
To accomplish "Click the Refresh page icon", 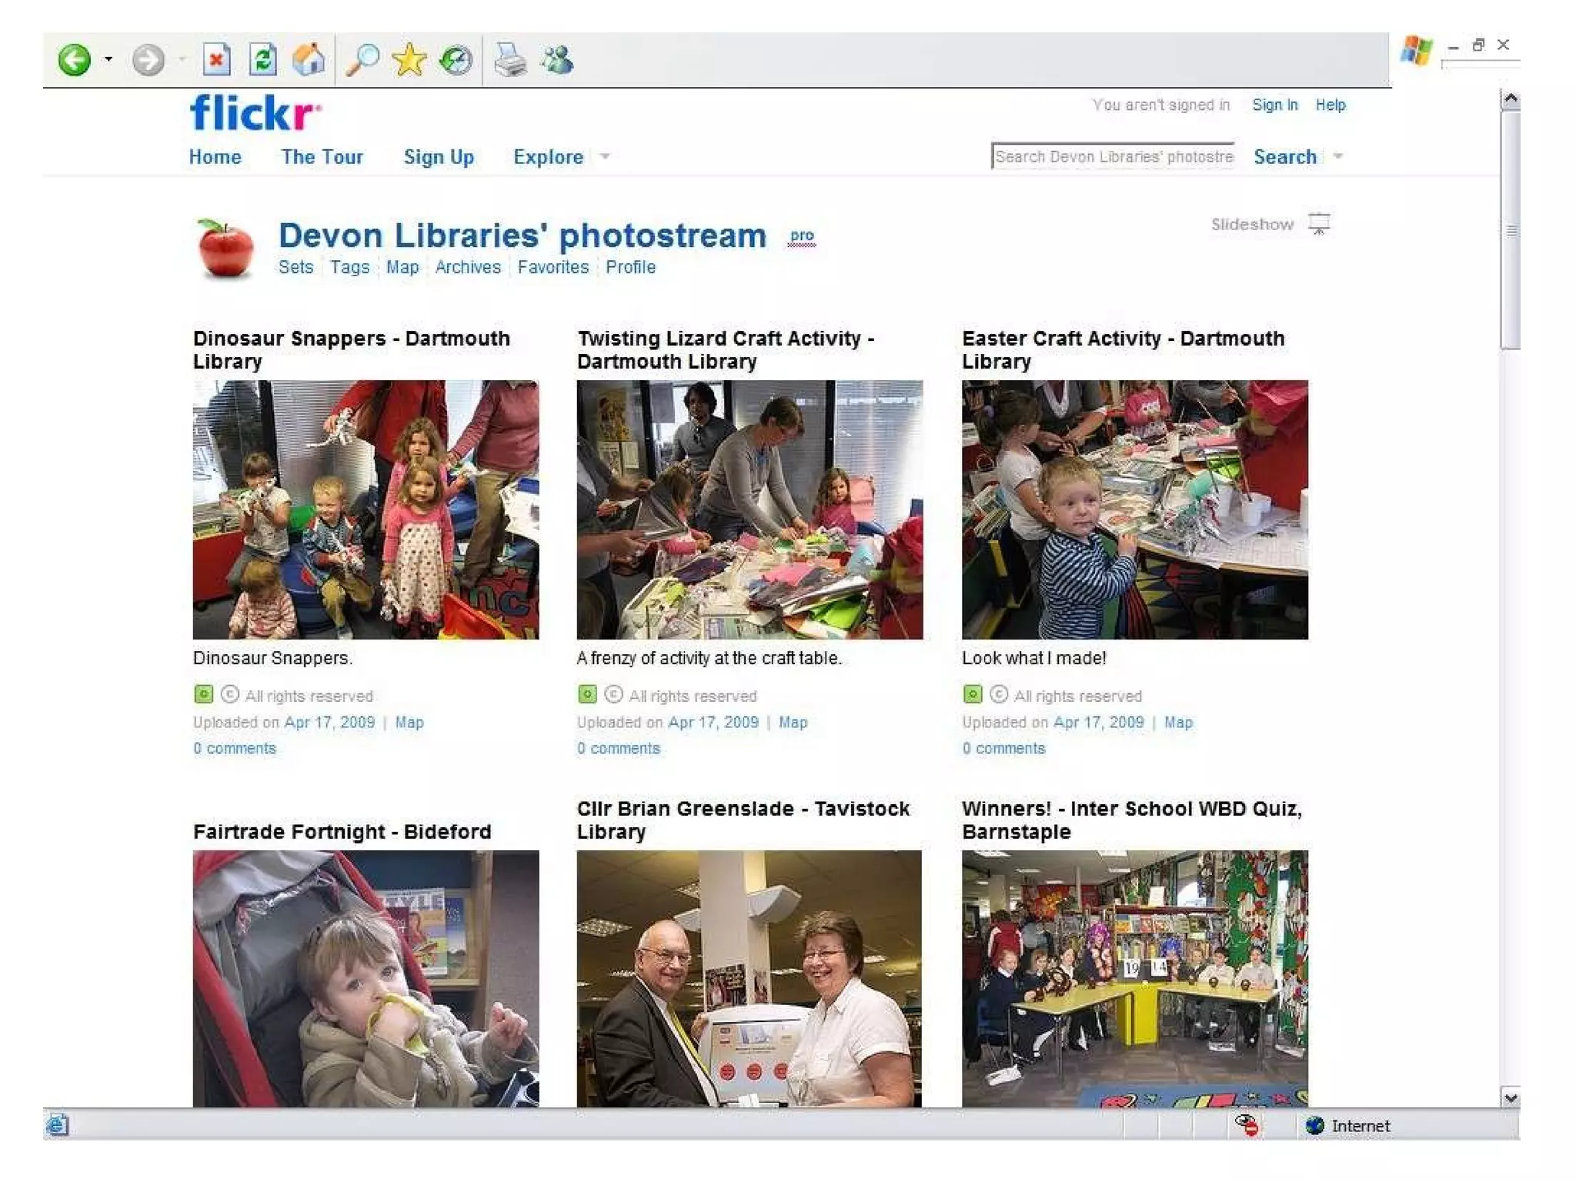I will click(262, 60).
